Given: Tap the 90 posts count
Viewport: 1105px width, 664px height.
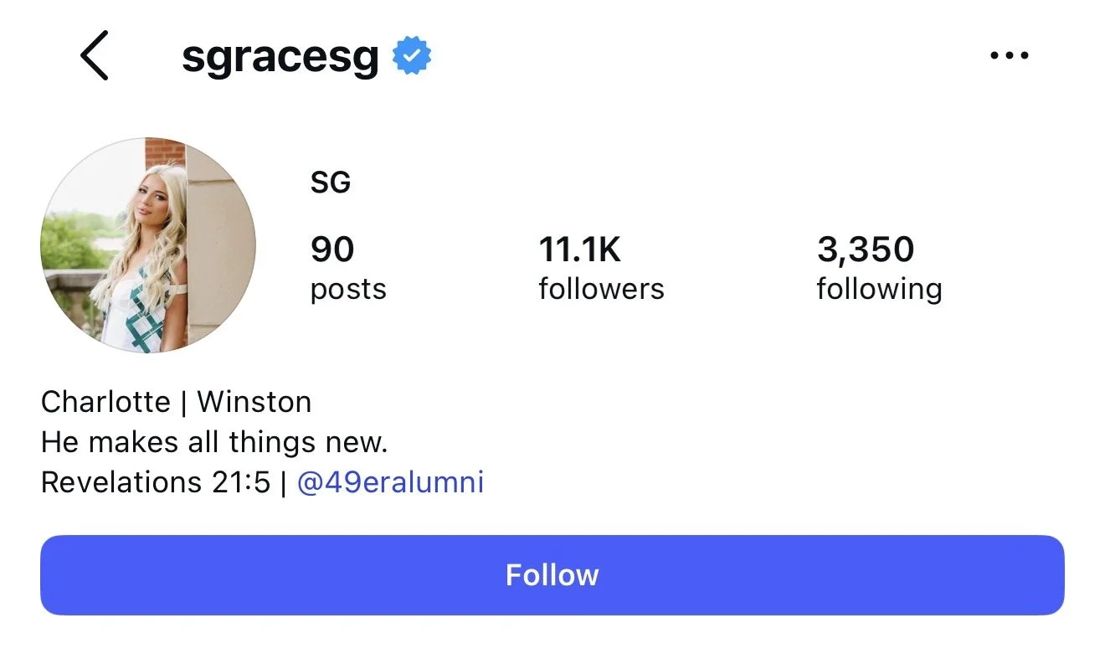Looking at the screenshot, I should (x=332, y=250).
